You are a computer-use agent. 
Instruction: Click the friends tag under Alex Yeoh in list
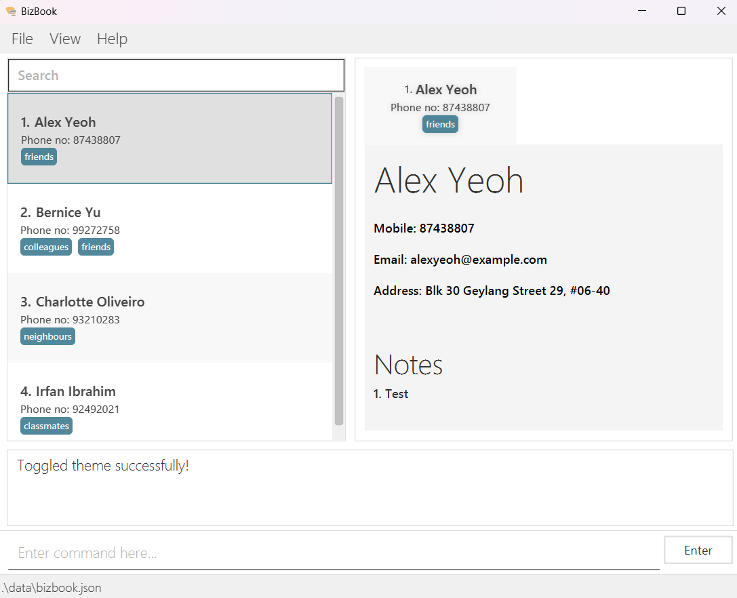[39, 157]
